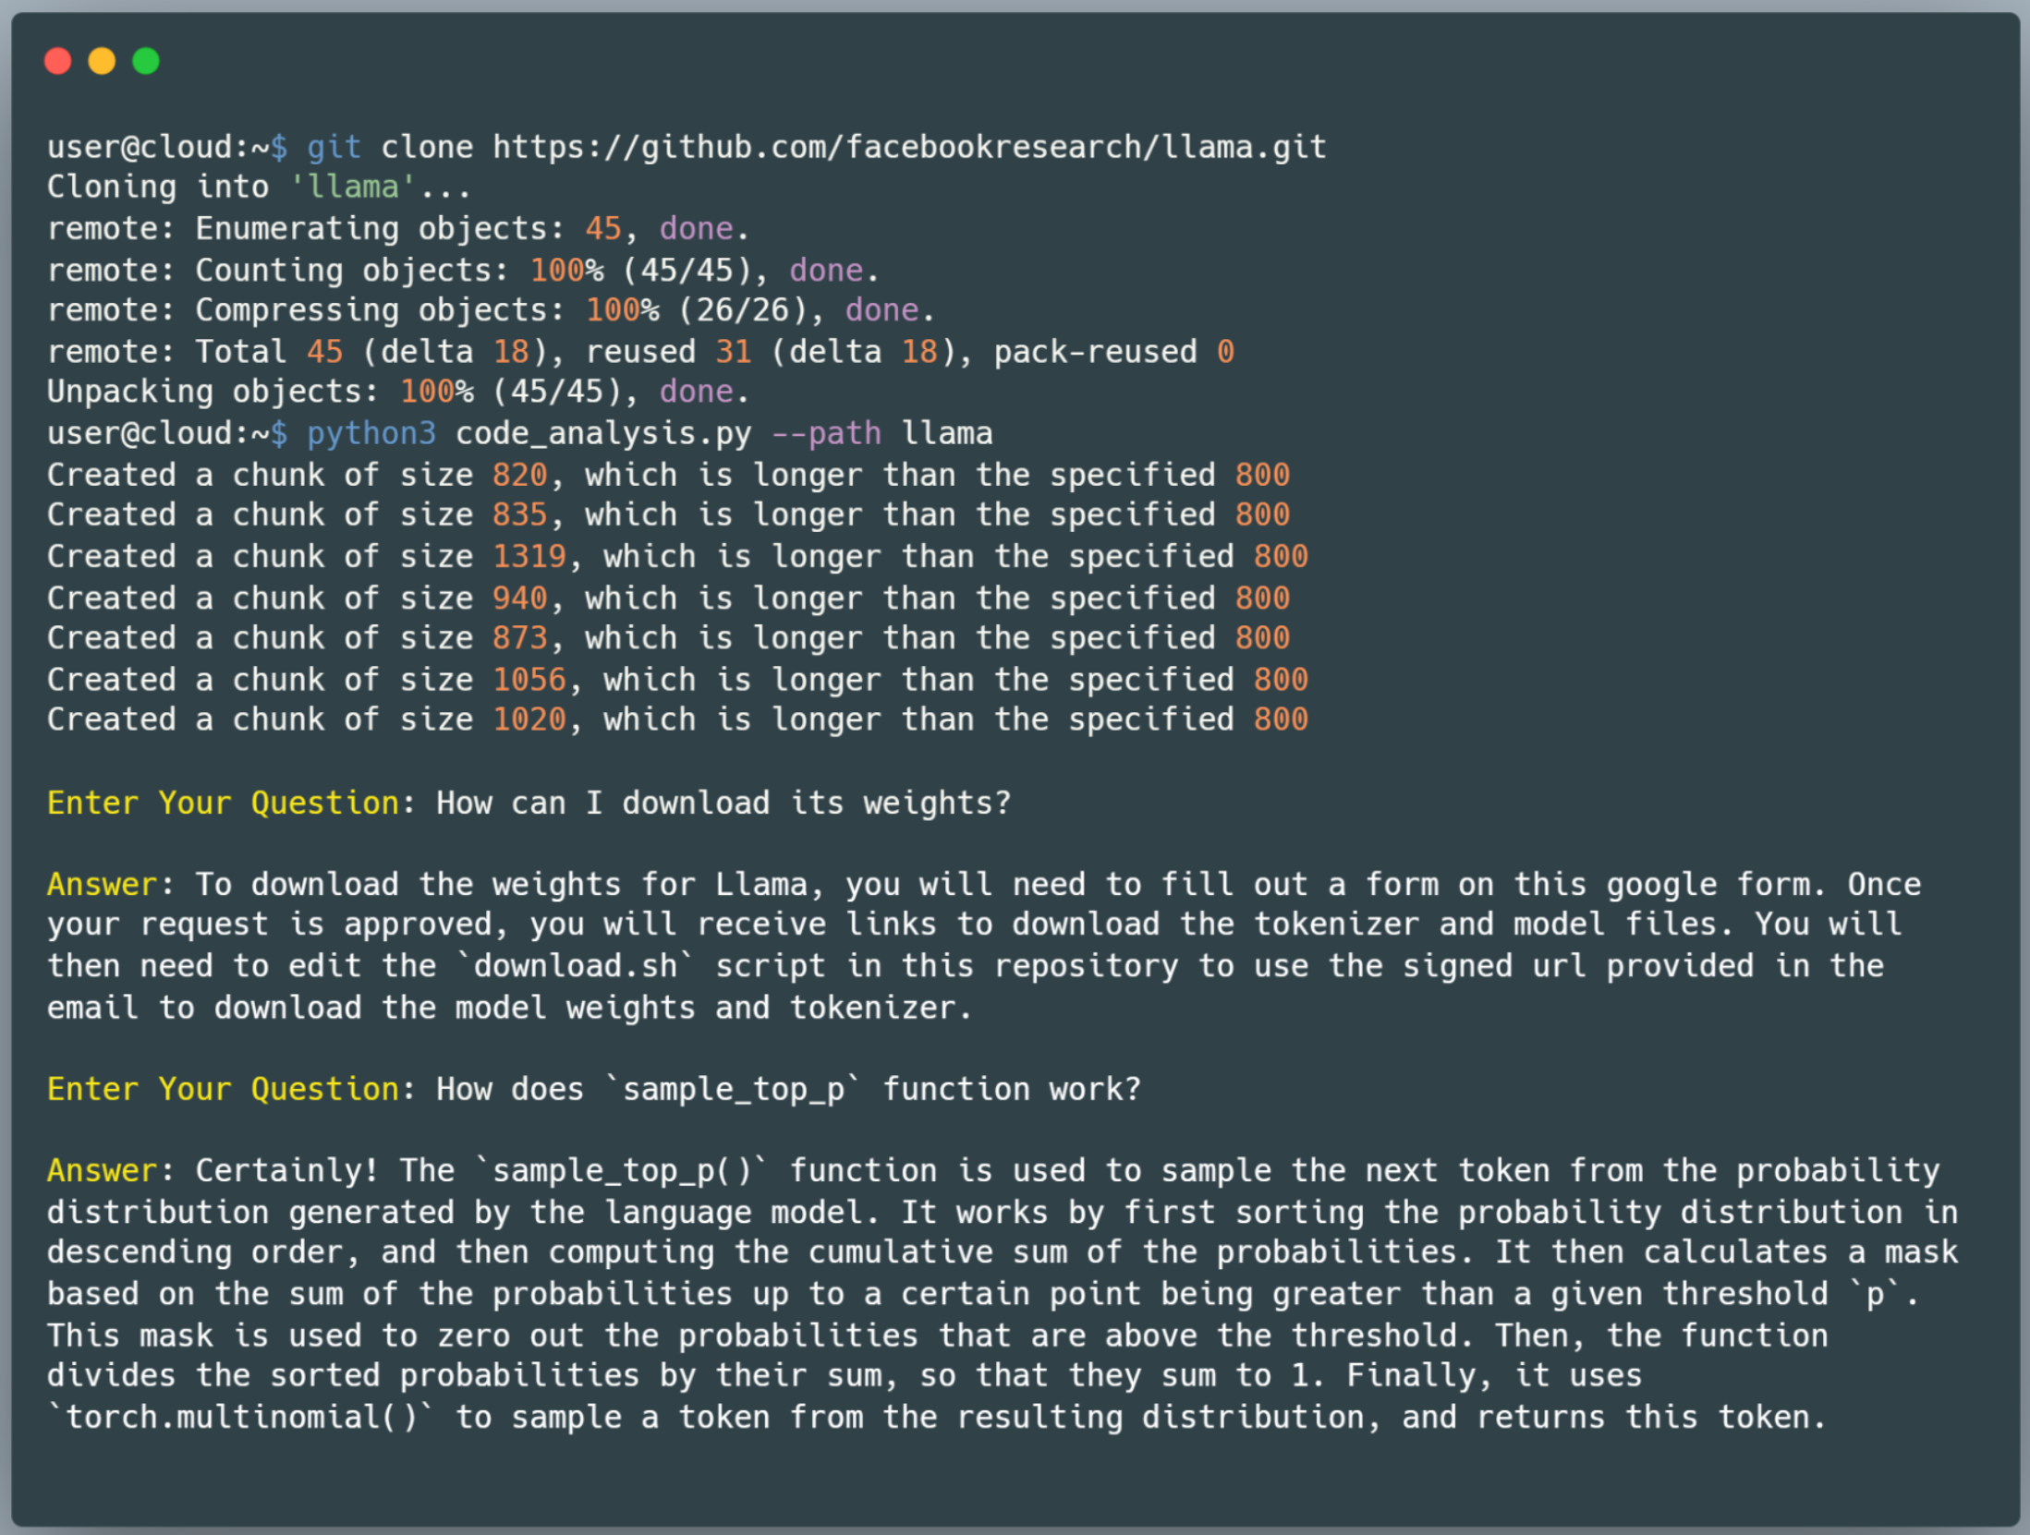Viewport: 2030px width, 1535px height.
Task: Click the red close window button
Action: (x=57, y=61)
